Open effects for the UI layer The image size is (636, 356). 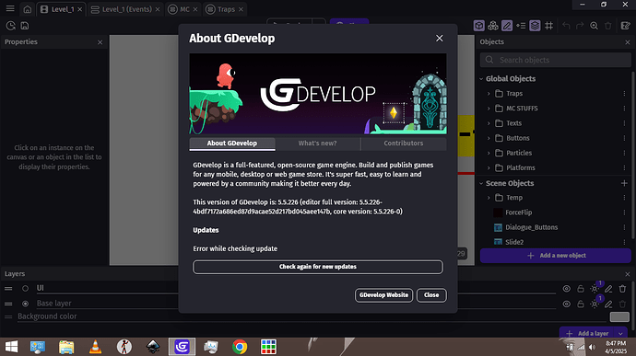pyautogui.click(x=595, y=289)
